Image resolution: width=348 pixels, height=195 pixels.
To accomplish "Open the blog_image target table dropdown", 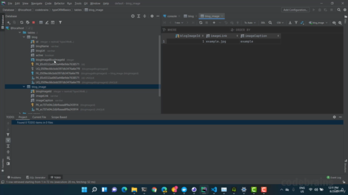I will [318, 23].
